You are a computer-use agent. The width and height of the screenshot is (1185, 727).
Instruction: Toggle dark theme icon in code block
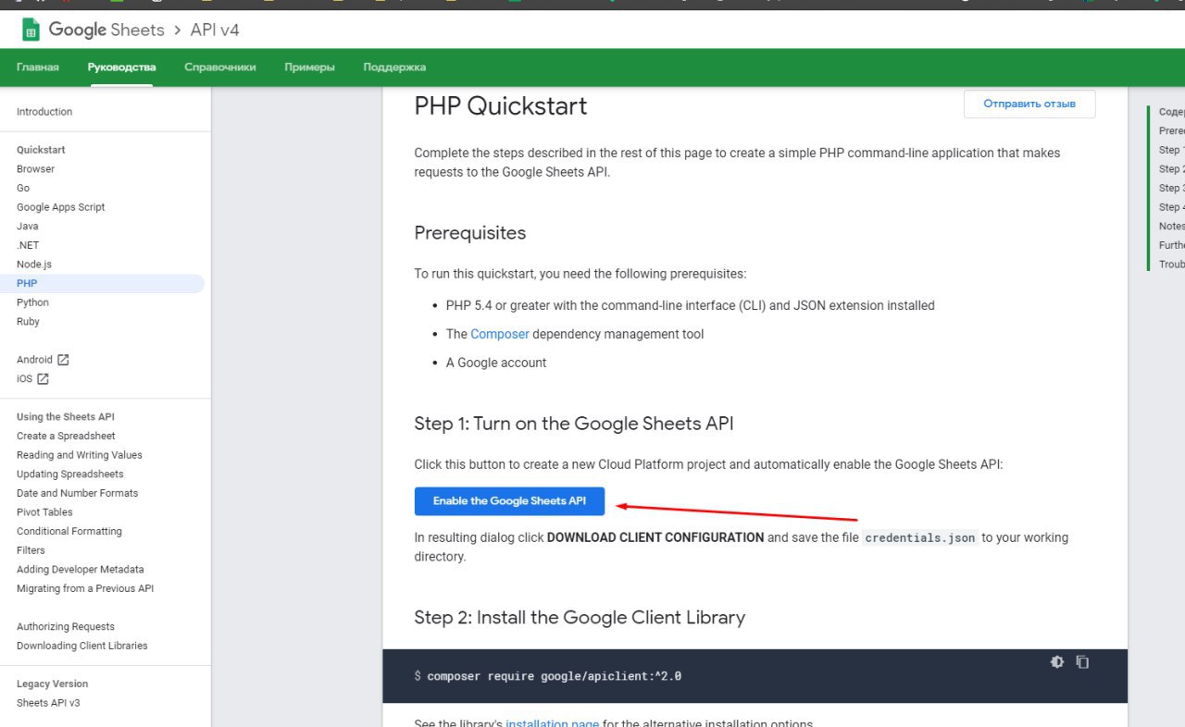(x=1057, y=662)
